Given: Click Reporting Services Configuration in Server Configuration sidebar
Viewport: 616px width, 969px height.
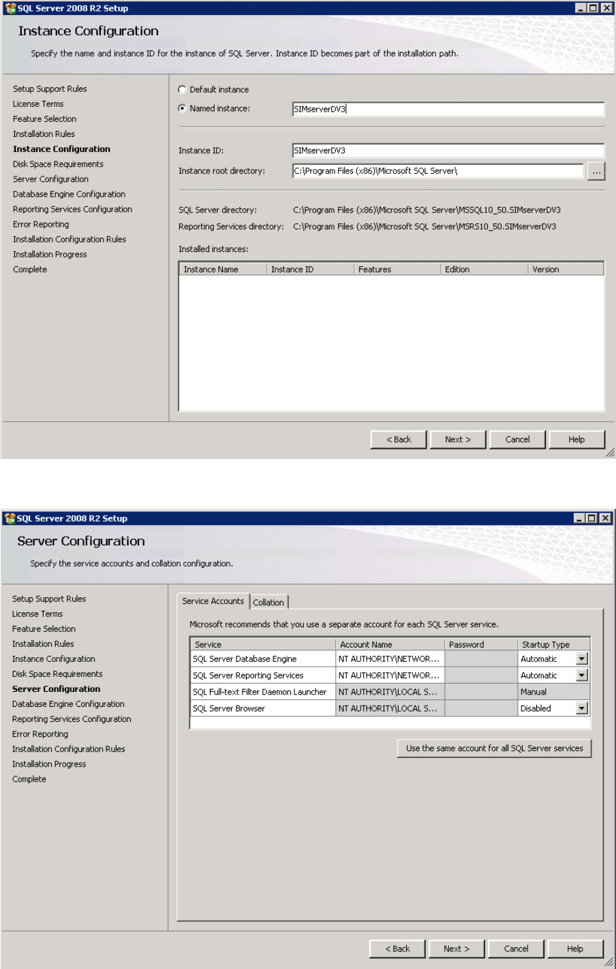Looking at the screenshot, I should pyautogui.click(x=72, y=719).
